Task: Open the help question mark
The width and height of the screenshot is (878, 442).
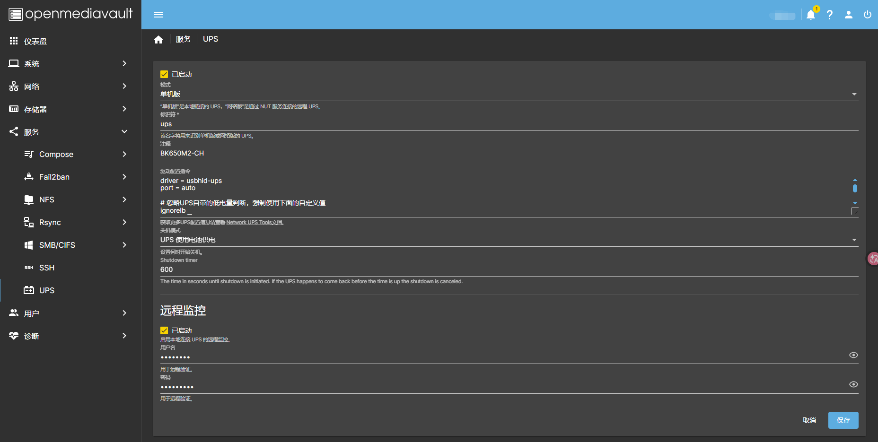Action: point(830,15)
